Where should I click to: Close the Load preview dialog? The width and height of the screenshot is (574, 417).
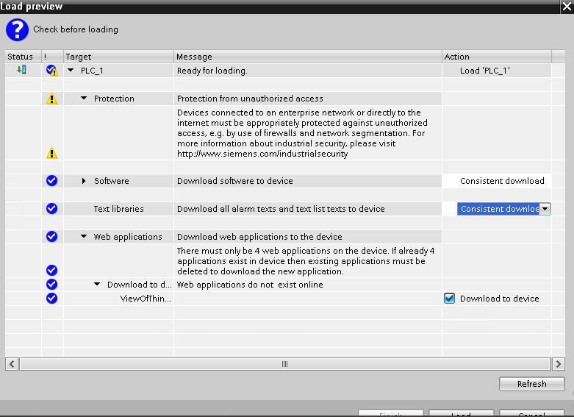567,7
